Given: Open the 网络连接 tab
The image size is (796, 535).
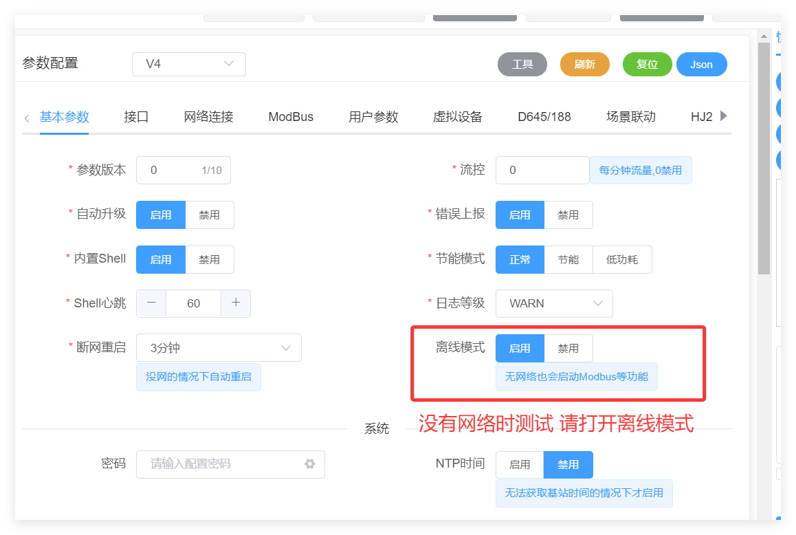Looking at the screenshot, I should click(208, 117).
